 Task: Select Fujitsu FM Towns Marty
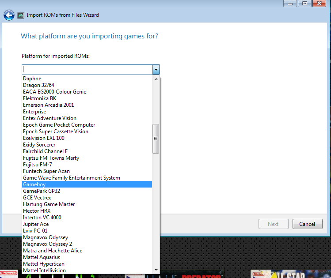[87, 158]
